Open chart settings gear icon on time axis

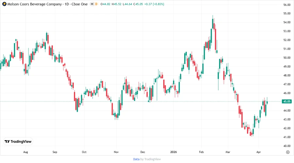click(288, 152)
